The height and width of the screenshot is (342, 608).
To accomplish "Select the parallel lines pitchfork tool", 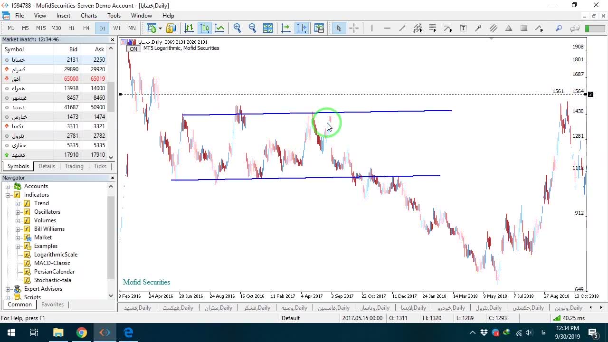I will [x=494, y=28].
